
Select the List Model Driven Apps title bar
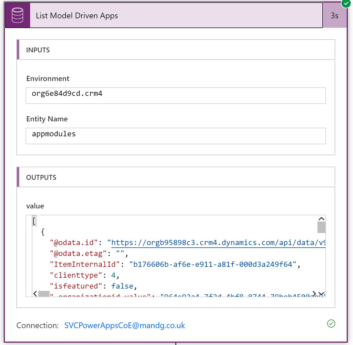77,16
